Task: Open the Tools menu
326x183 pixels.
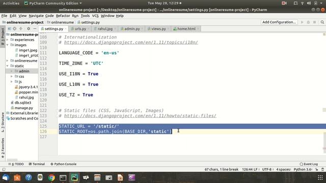Action: pos(85,16)
